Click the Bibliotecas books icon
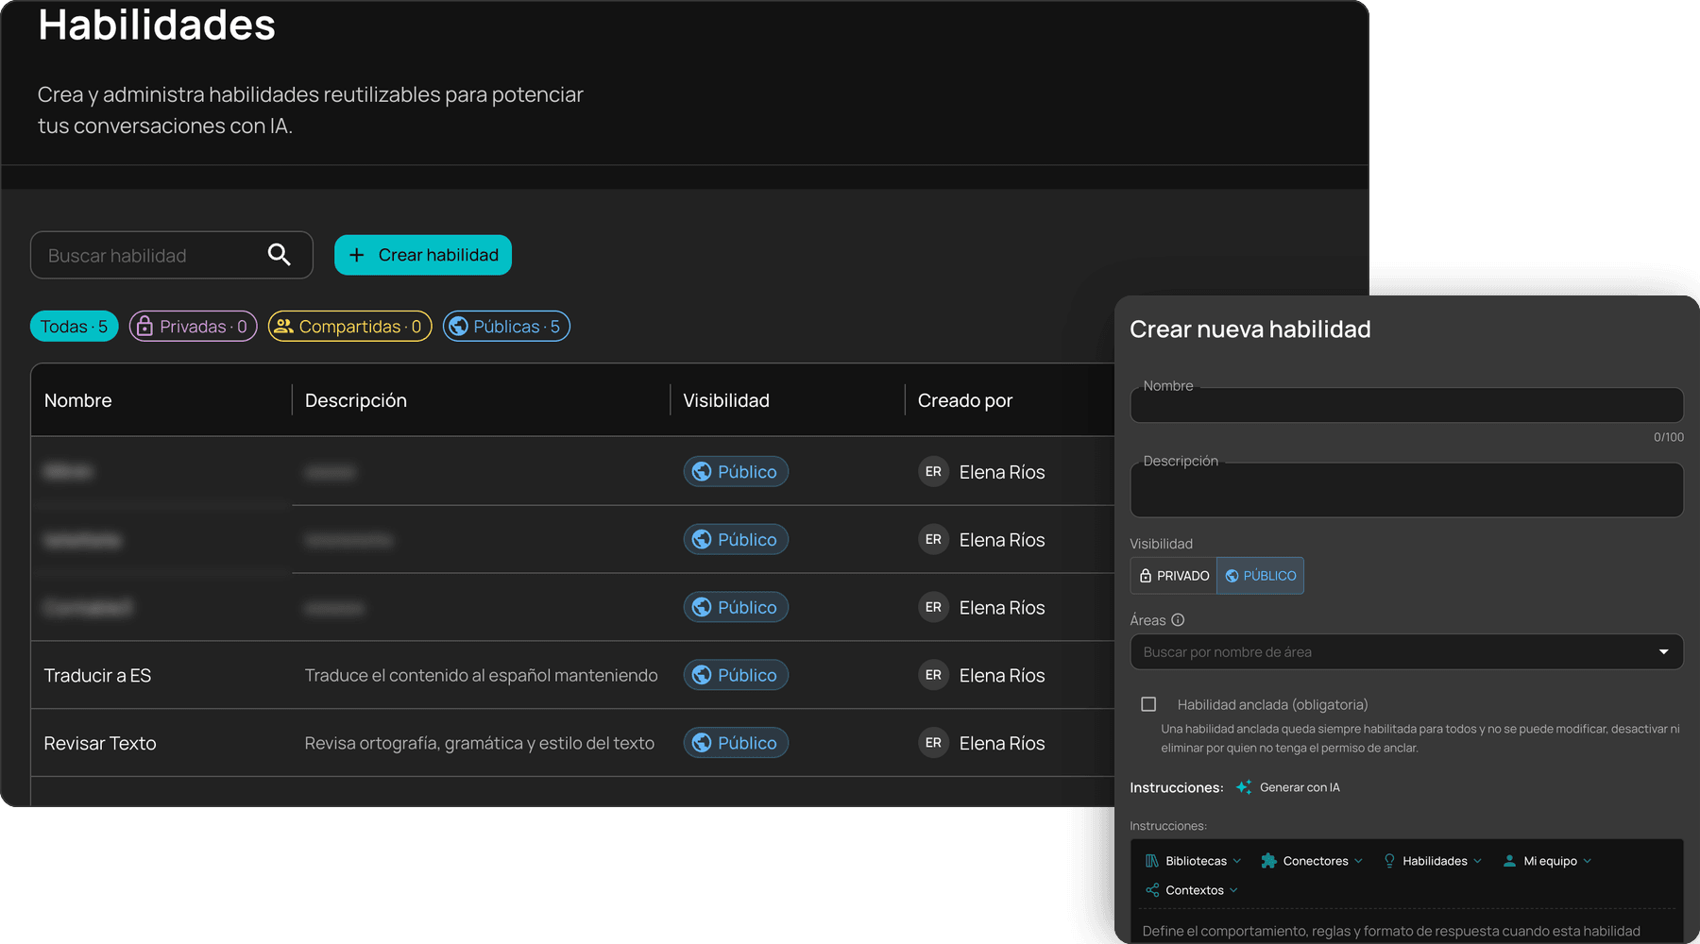Screen dimensions: 1700x944 click(1151, 861)
